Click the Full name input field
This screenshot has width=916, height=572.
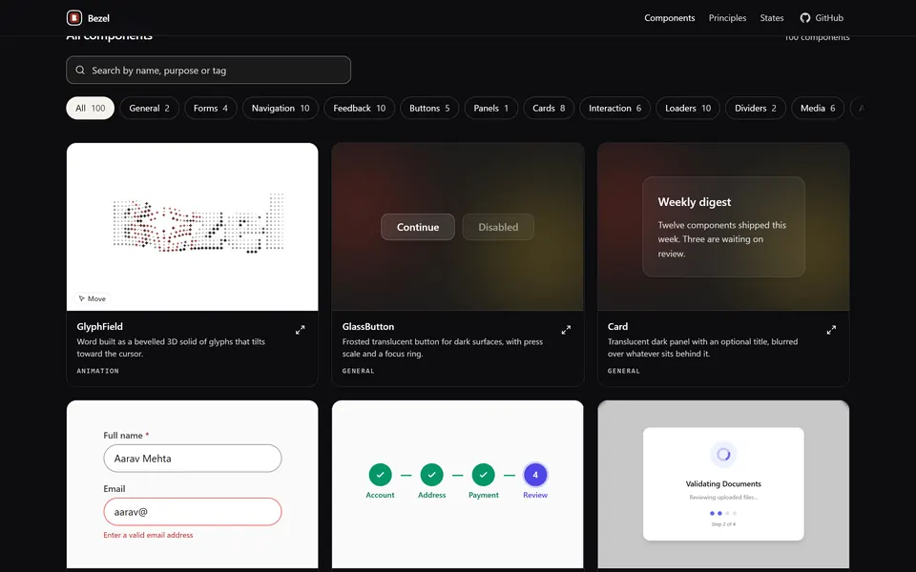pyautogui.click(x=193, y=459)
